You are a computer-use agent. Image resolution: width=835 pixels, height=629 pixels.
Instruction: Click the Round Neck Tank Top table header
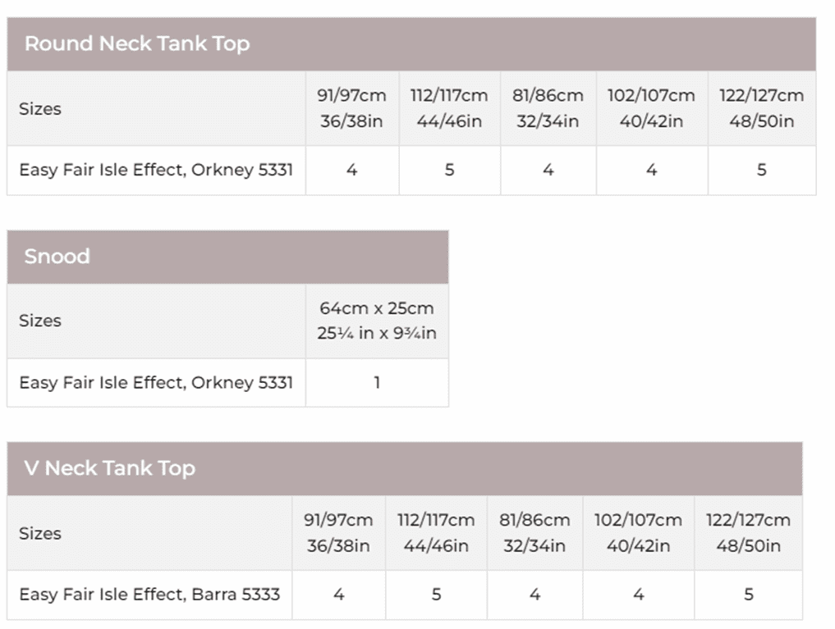tap(137, 44)
